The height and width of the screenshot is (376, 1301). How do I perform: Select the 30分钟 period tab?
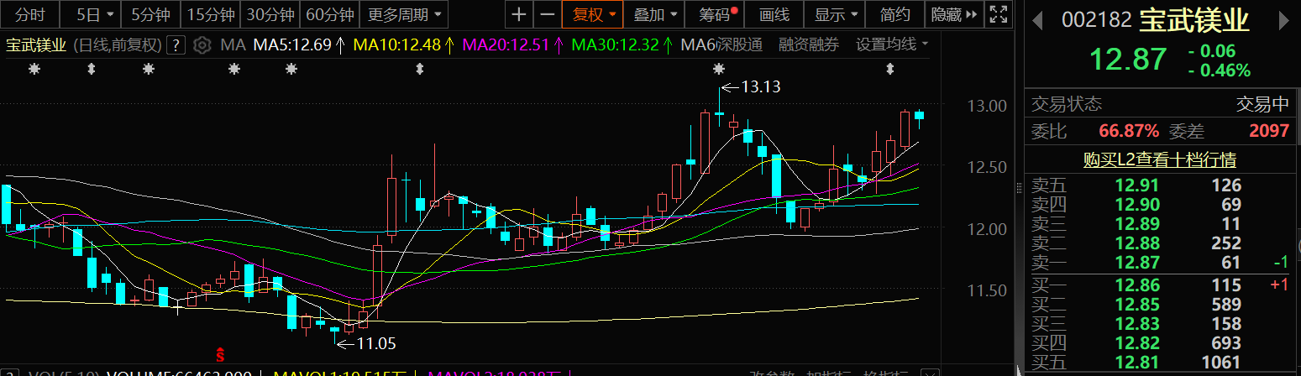pos(270,14)
